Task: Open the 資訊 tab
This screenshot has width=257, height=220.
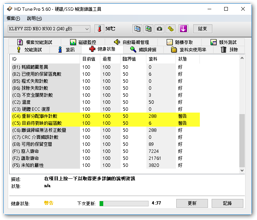Action: tap(66, 49)
